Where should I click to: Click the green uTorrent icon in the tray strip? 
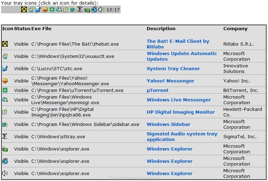click(x=52, y=10)
